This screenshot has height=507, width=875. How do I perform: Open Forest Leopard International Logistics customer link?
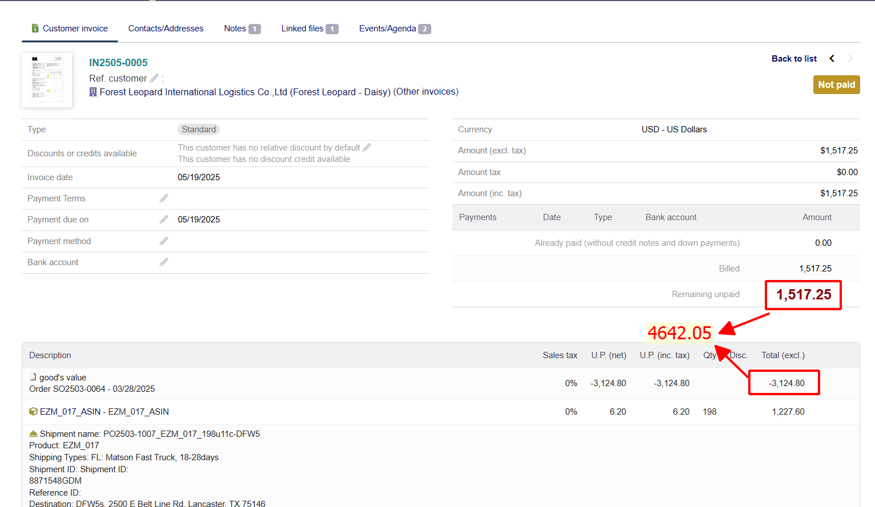pyautogui.click(x=245, y=92)
